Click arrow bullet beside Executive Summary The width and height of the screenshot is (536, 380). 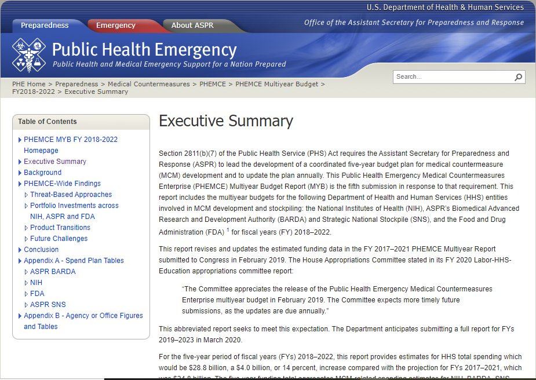(x=20, y=162)
